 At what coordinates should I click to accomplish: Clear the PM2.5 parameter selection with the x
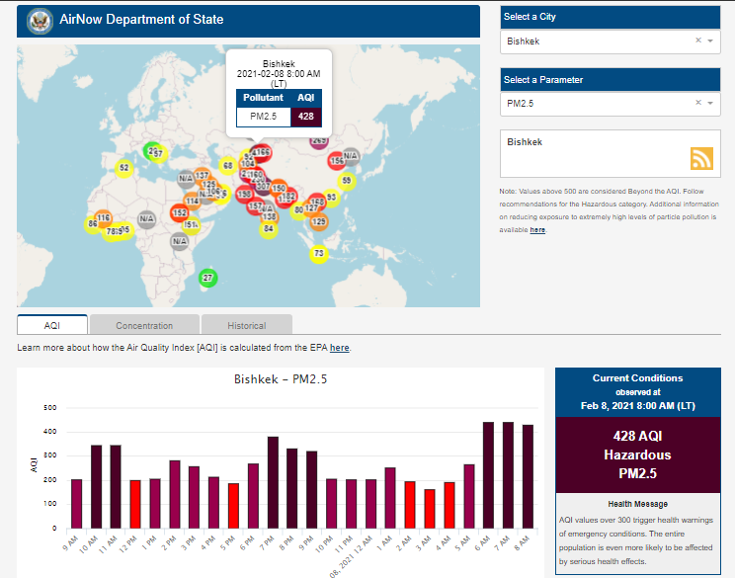[697, 104]
